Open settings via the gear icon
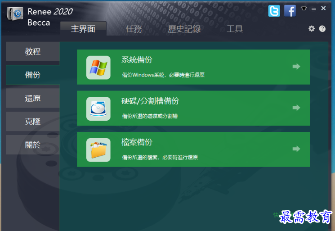The width and height of the screenshot is (335, 231). pyautogui.click(x=312, y=29)
